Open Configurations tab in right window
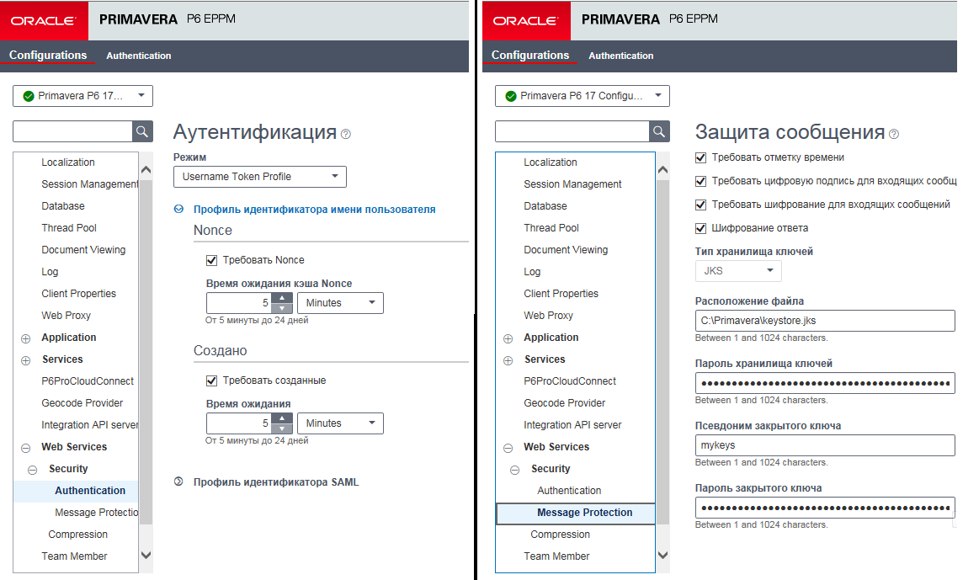The image size is (963, 580). (530, 56)
